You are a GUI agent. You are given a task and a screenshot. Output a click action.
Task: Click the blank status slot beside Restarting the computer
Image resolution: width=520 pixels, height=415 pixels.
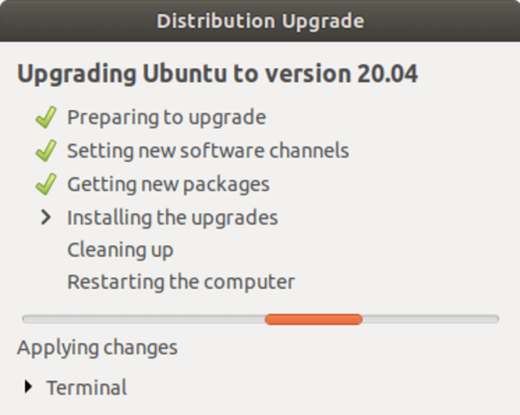click(x=46, y=282)
